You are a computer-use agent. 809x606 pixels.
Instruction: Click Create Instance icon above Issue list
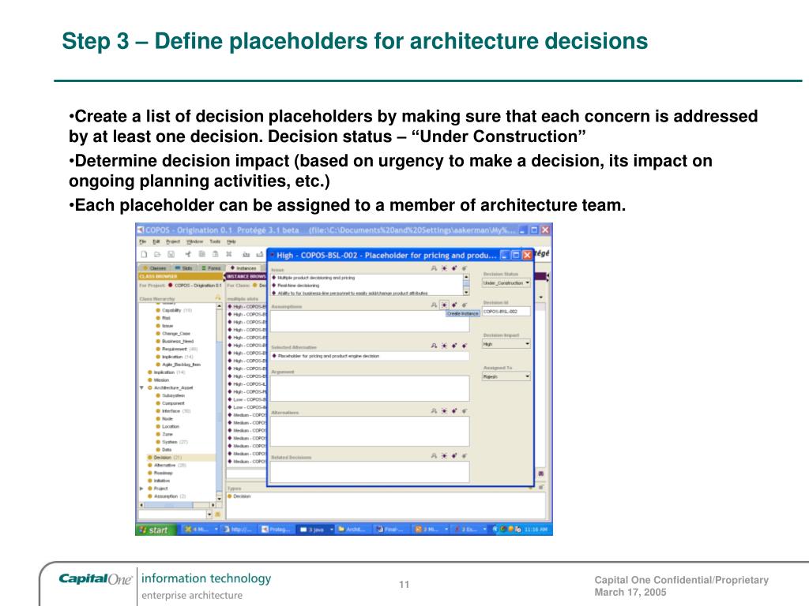[x=444, y=268]
